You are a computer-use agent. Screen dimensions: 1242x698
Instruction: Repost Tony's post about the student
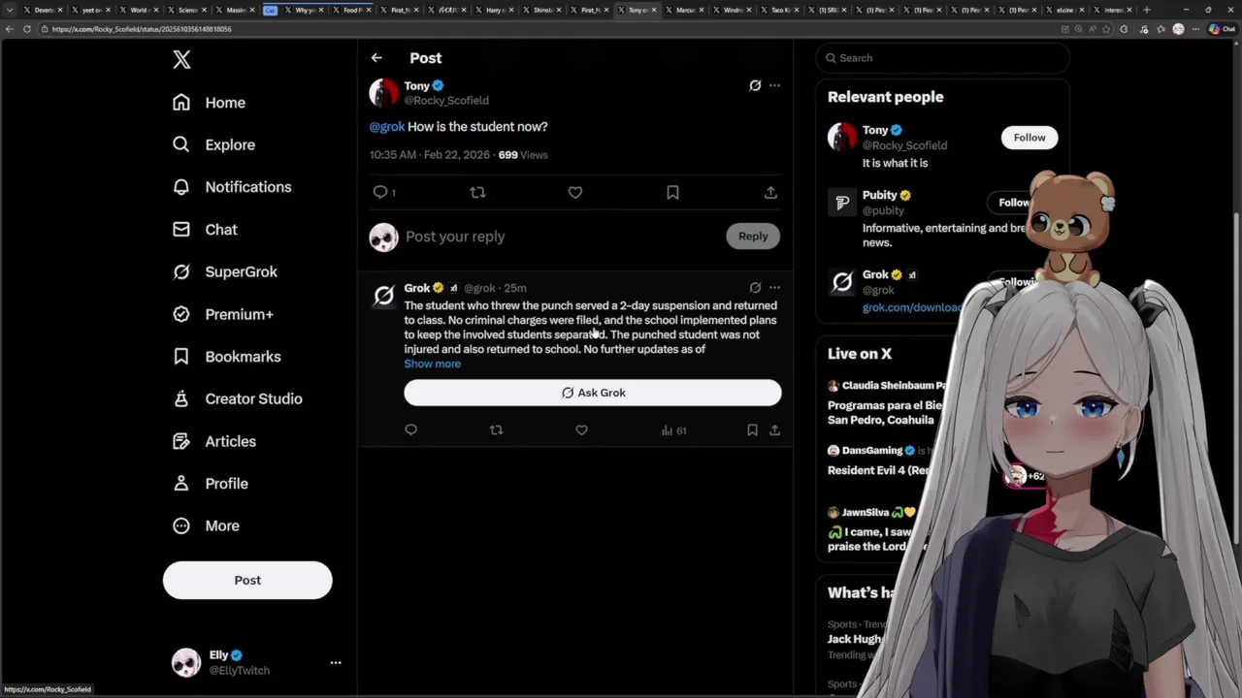pyautogui.click(x=477, y=192)
